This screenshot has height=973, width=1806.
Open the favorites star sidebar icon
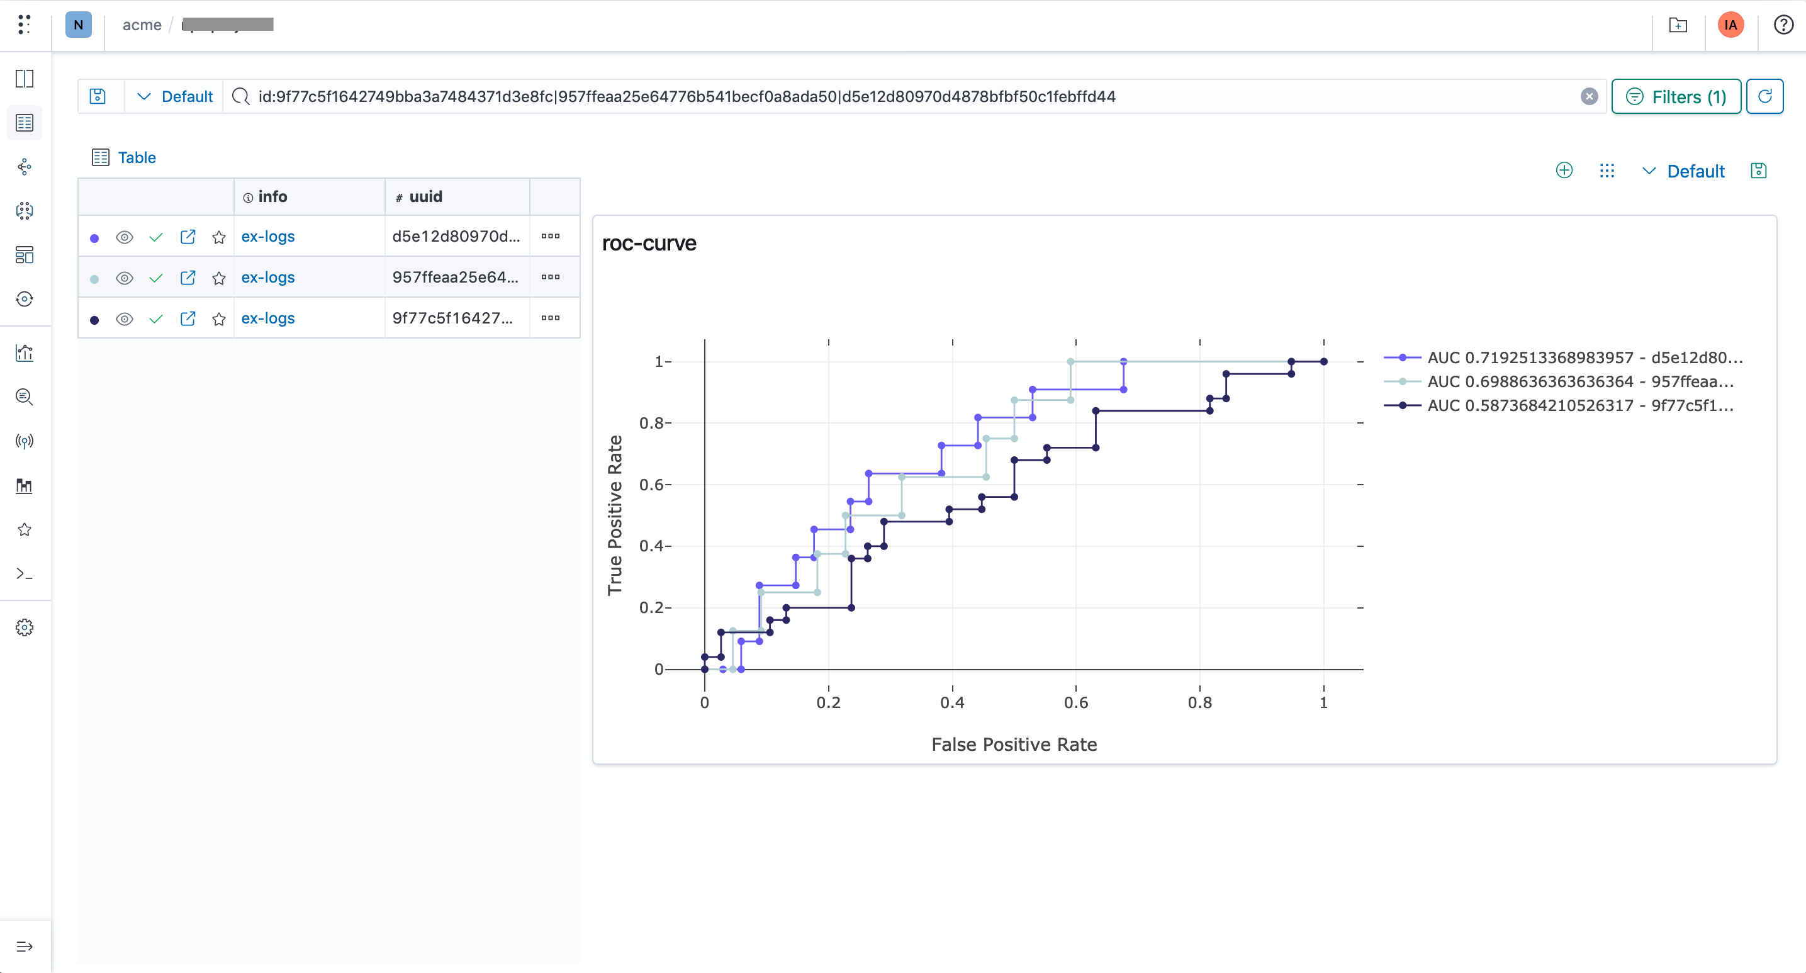point(25,529)
